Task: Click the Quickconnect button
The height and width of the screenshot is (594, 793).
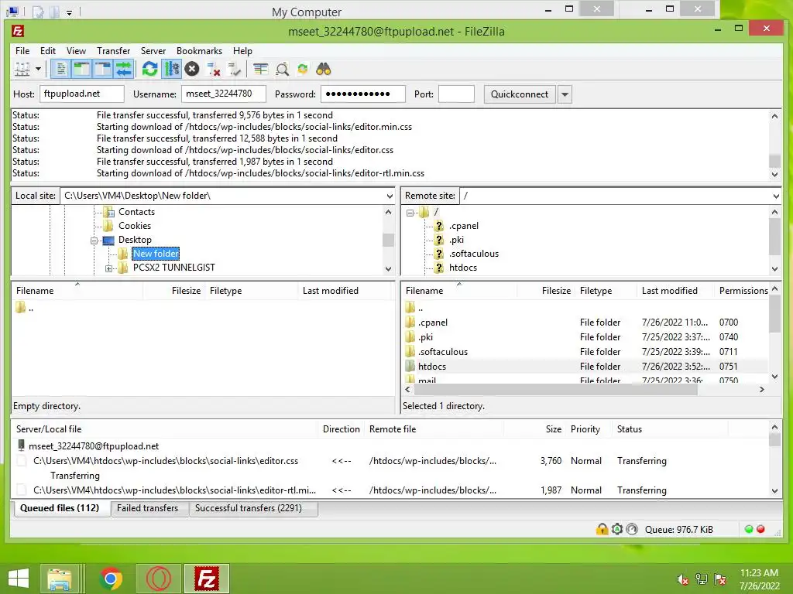Action: coord(520,94)
